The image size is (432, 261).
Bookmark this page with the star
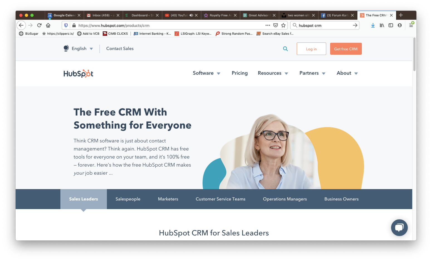(283, 25)
